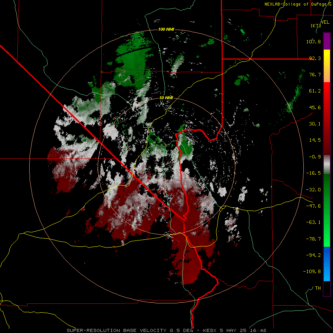Select the -32.0 legend value
This screenshot has height=333, width=333.
[313, 189]
